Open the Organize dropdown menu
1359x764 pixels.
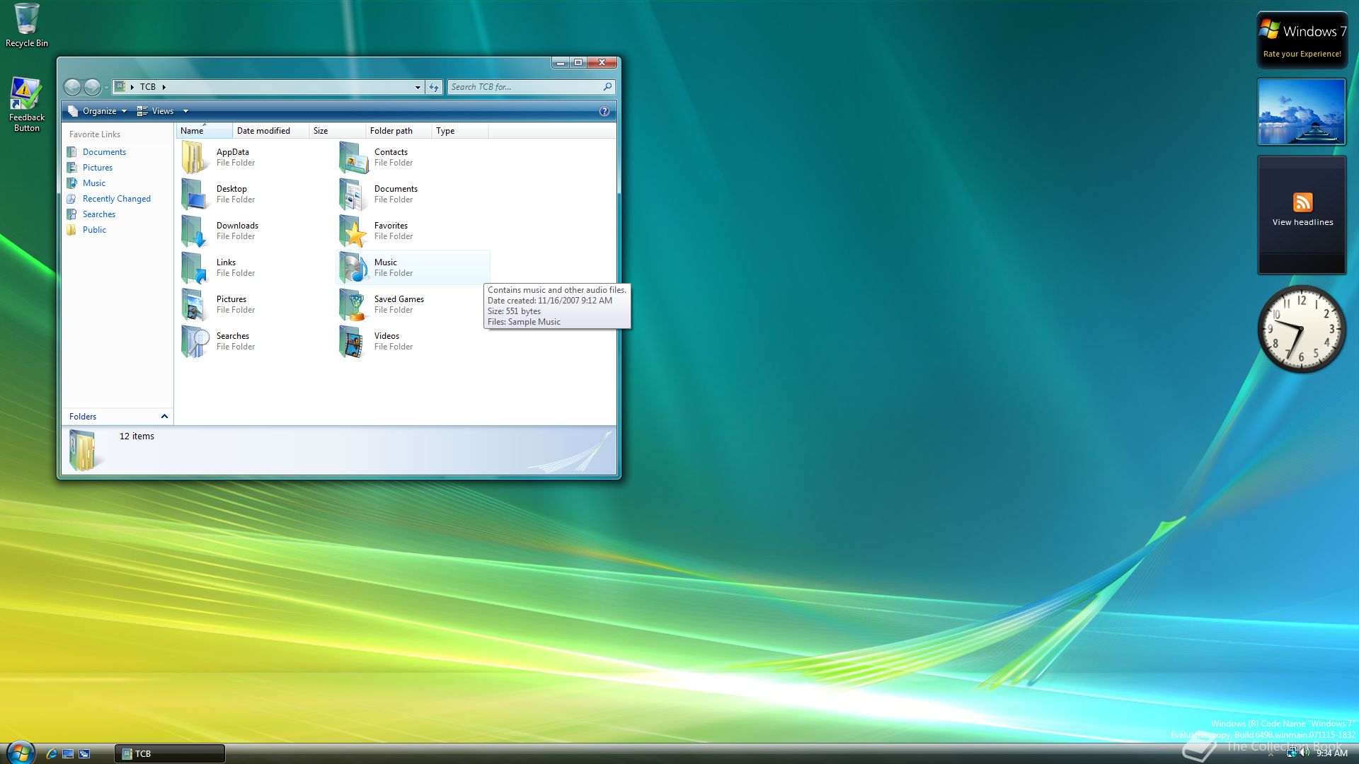coord(98,111)
